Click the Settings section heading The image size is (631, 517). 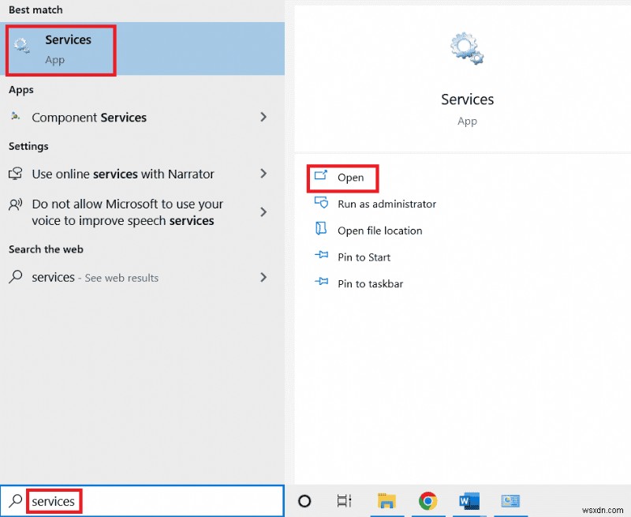coord(28,146)
